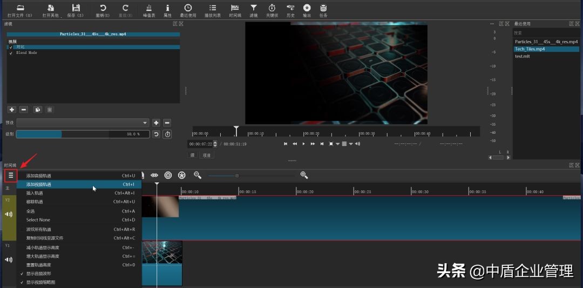Uncheck the 对比 filter checkbox
This screenshot has height=288, width=583.
pyautogui.click(x=11, y=47)
